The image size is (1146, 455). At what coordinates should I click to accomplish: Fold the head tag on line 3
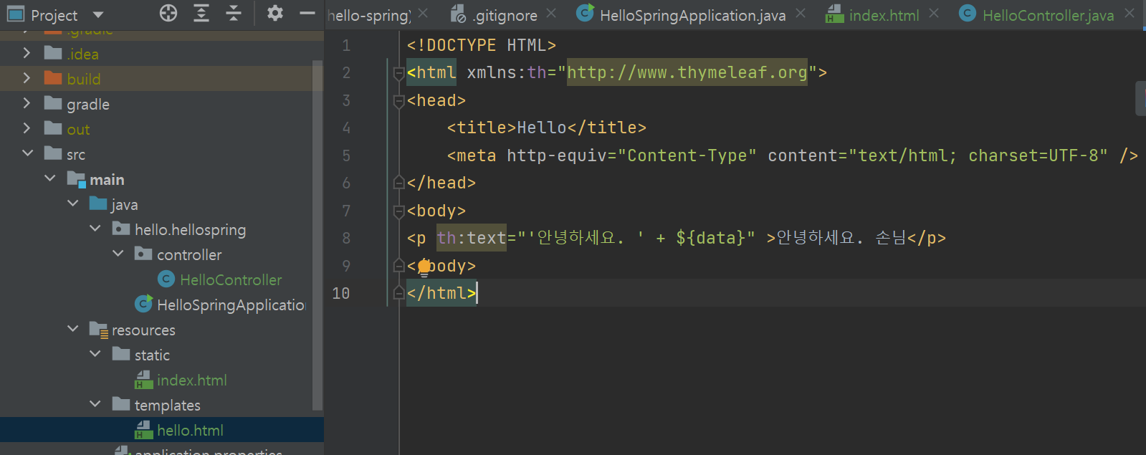(399, 101)
